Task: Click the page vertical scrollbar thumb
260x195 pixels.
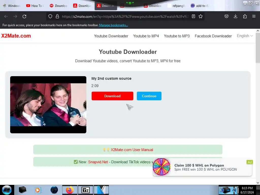Action: click(258, 48)
